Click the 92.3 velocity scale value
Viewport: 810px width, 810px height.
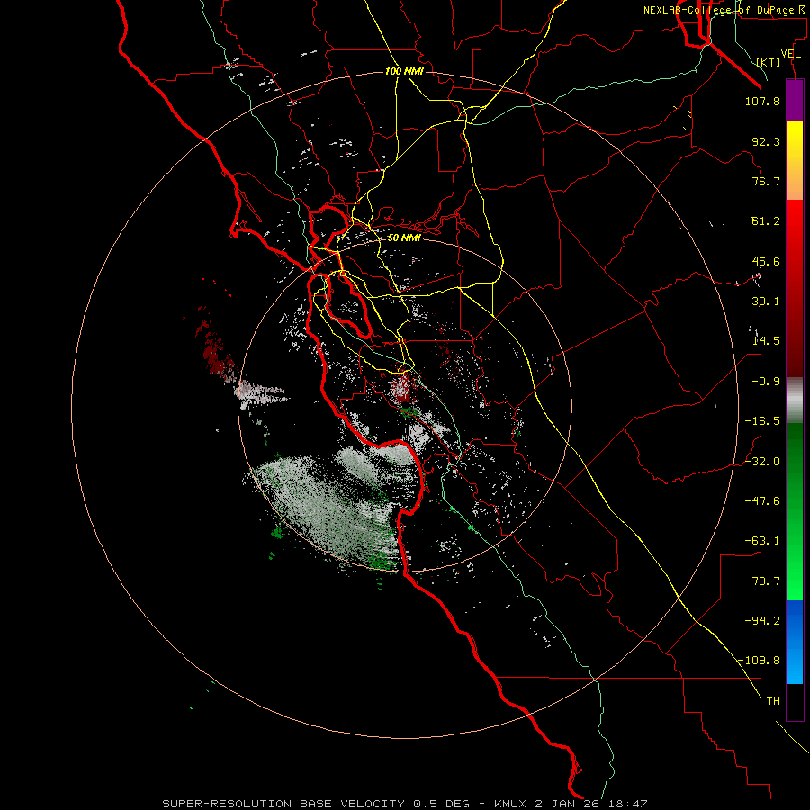tap(766, 141)
